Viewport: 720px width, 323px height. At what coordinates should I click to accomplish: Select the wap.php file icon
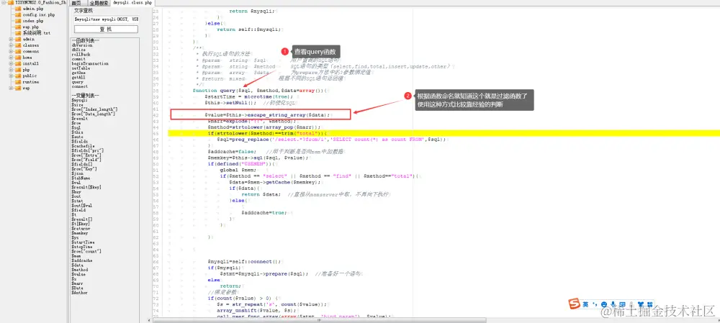coord(19,27)
